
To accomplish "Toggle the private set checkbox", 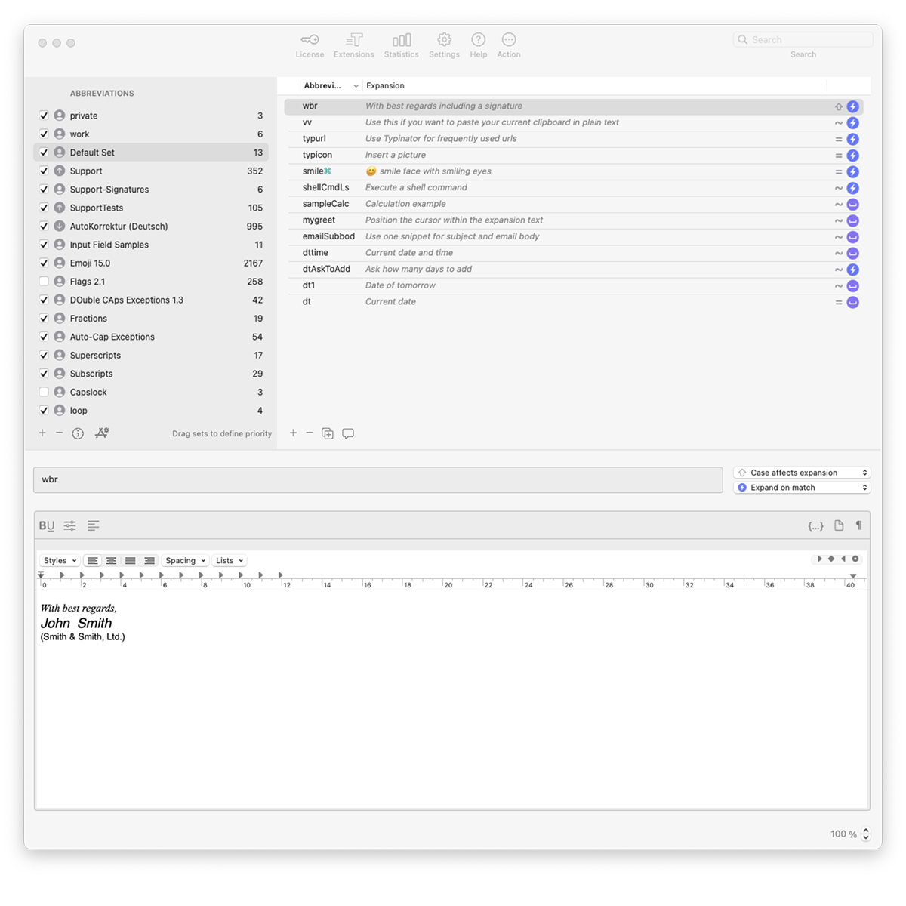I will click(44, 116).
